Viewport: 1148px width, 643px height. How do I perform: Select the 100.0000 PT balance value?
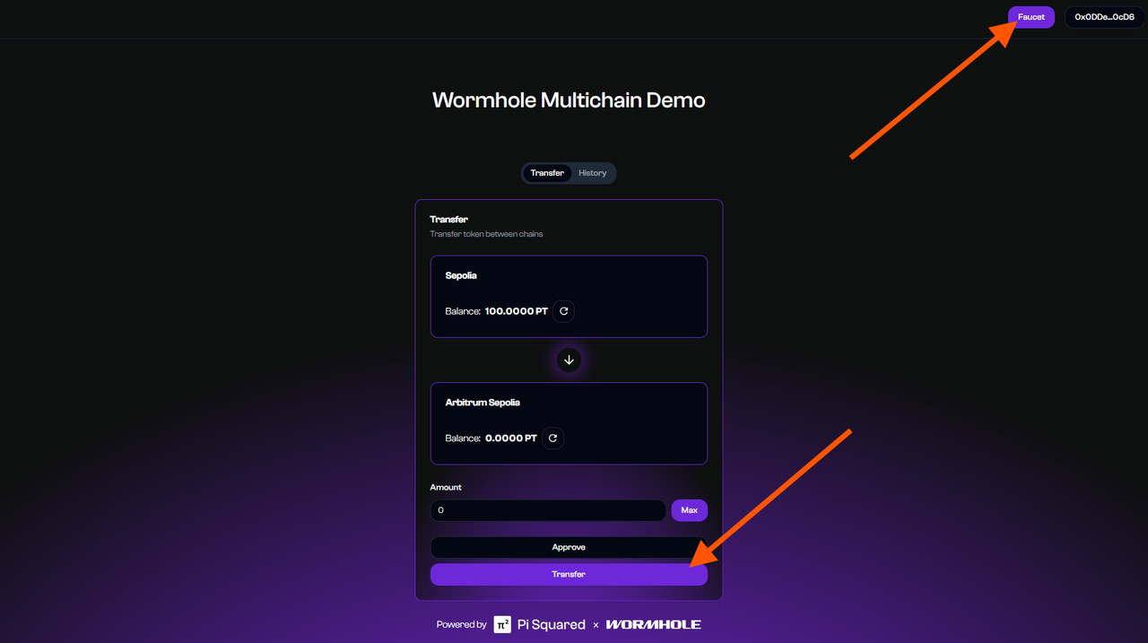point(517,311)
